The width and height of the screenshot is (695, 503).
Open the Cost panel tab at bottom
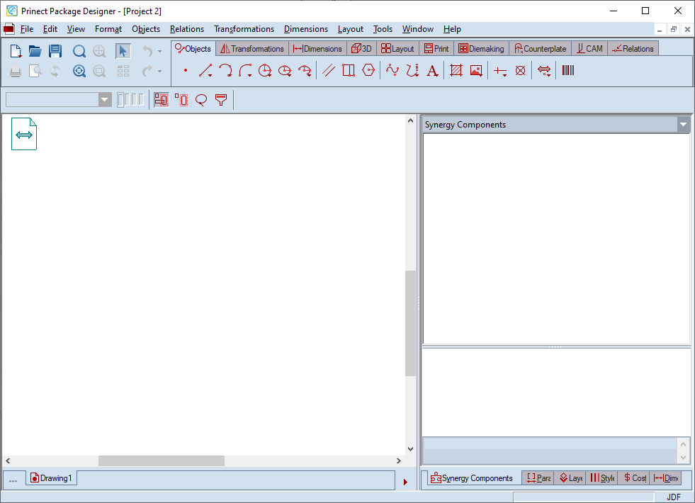pyautogui.click(x=634, y=478)
